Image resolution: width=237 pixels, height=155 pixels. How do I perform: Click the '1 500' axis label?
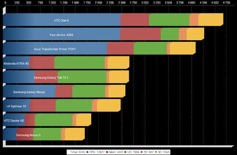pyautogui.click(x=75, y=3)
